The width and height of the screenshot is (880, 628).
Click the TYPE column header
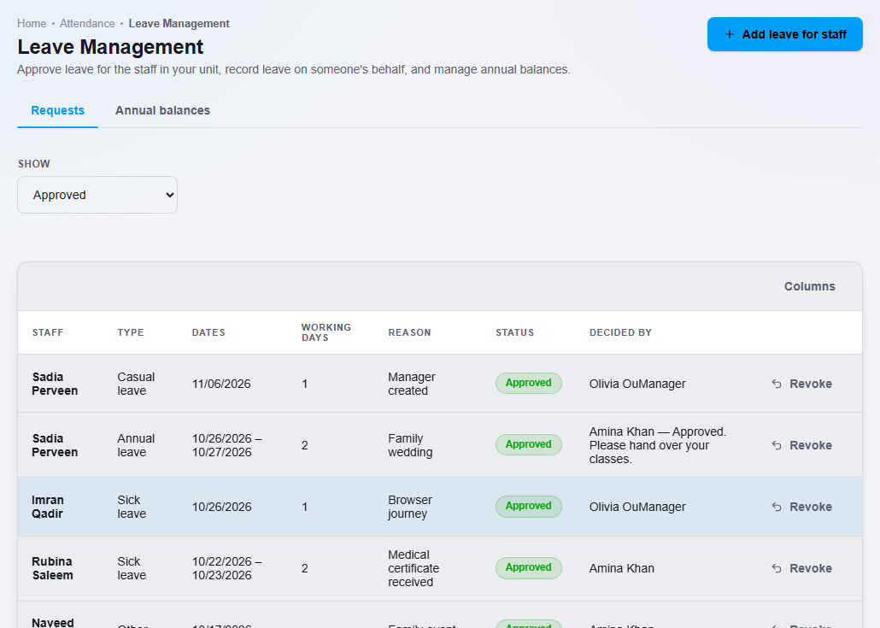point(131,333)
